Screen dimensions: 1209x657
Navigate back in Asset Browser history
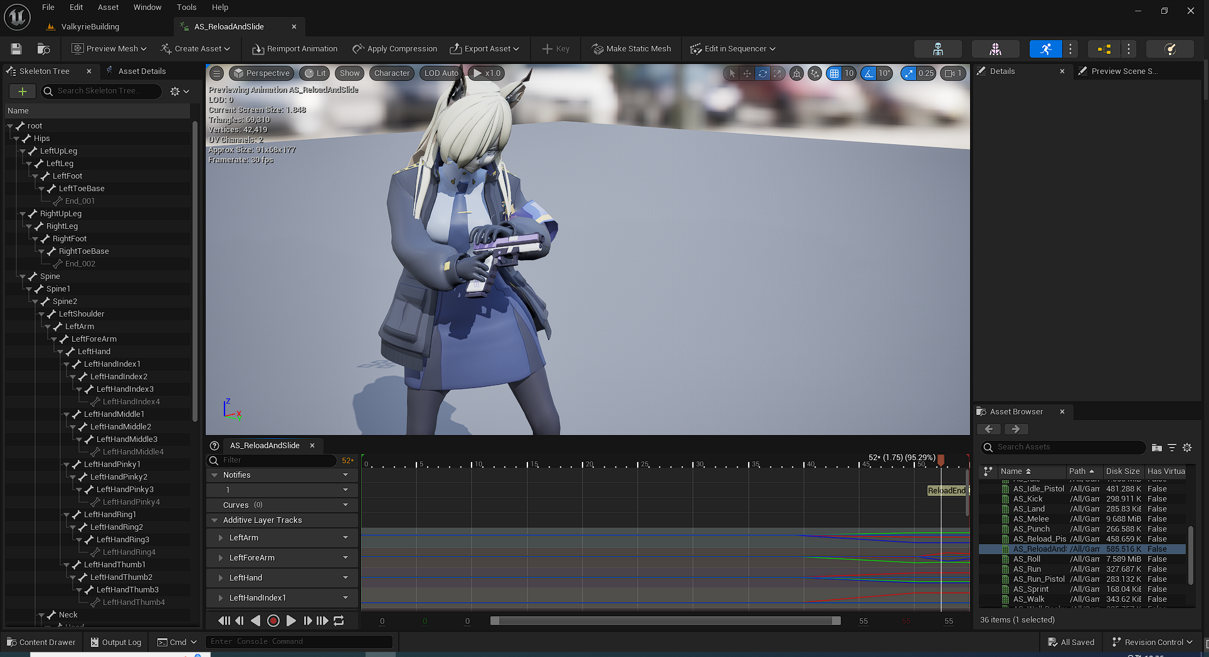click(x=989, y=429)
